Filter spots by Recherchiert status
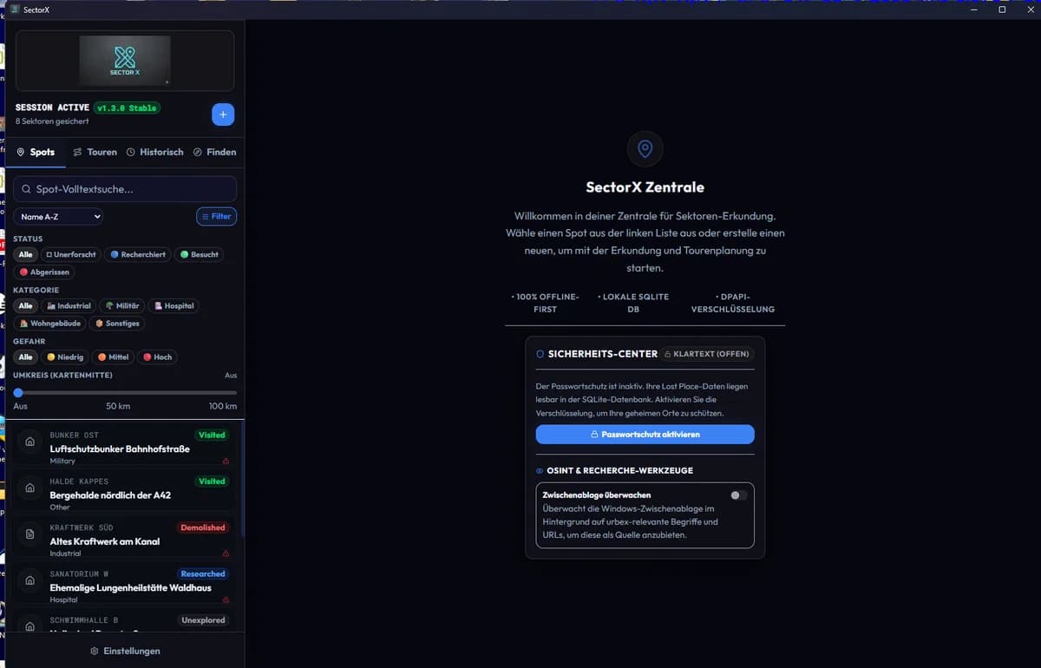This screenshot has width=1041, height=668. (x=138, y=255)
